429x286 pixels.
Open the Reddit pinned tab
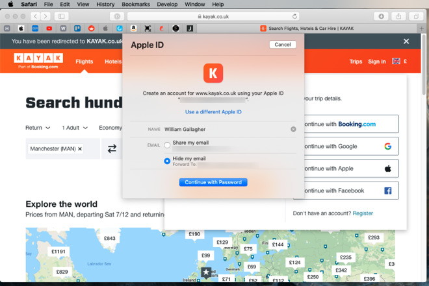[x=91, y=29]
